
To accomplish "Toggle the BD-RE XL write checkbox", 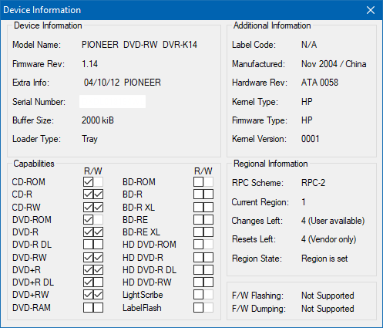I will [208, 232].
